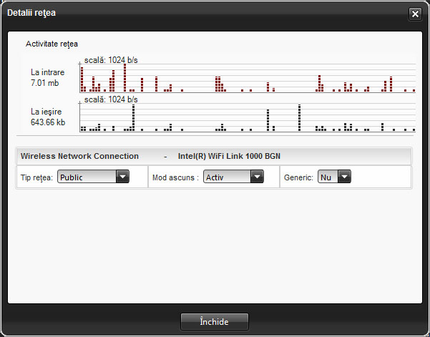Select the Activ value field
The width and height of the screenshot is (430, 337).
coord(226,177)
